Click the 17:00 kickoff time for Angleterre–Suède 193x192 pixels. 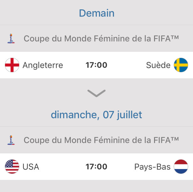(96, 65)
